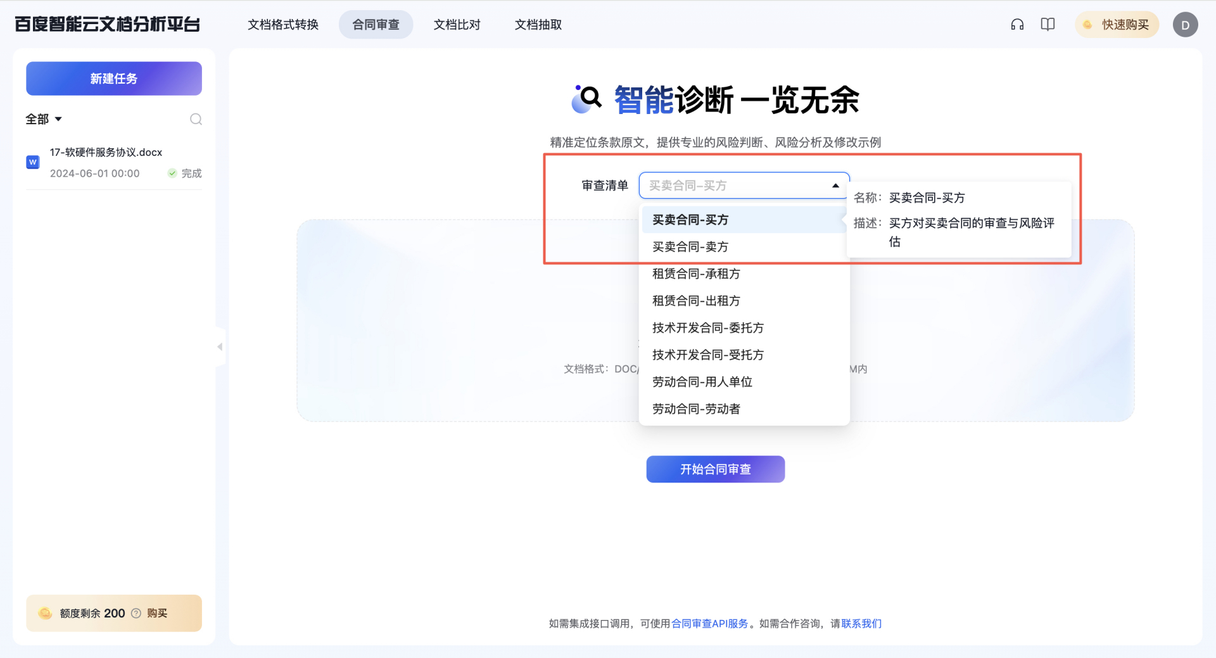Image resolution: width=1216 pixels, height=658 pixels.
Task: Click the date 2024-06-01 00:00
Action: click(95, 174)
